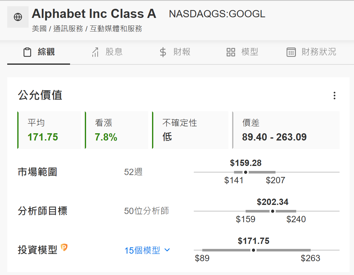The width and height of the screenshot is (354, 275).
Task: Click the 價差 89.40 - 263.09 card
Action: (286, 130)
